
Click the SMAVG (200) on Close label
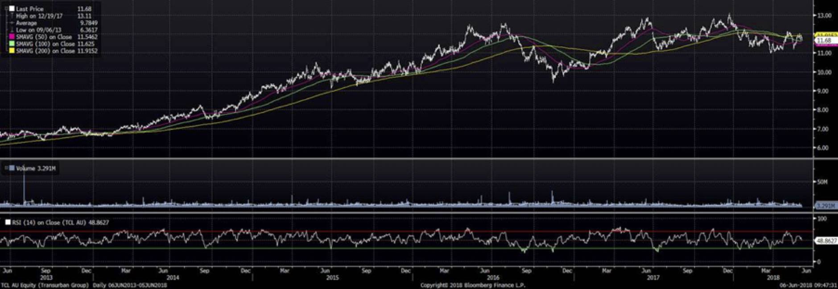45,51
